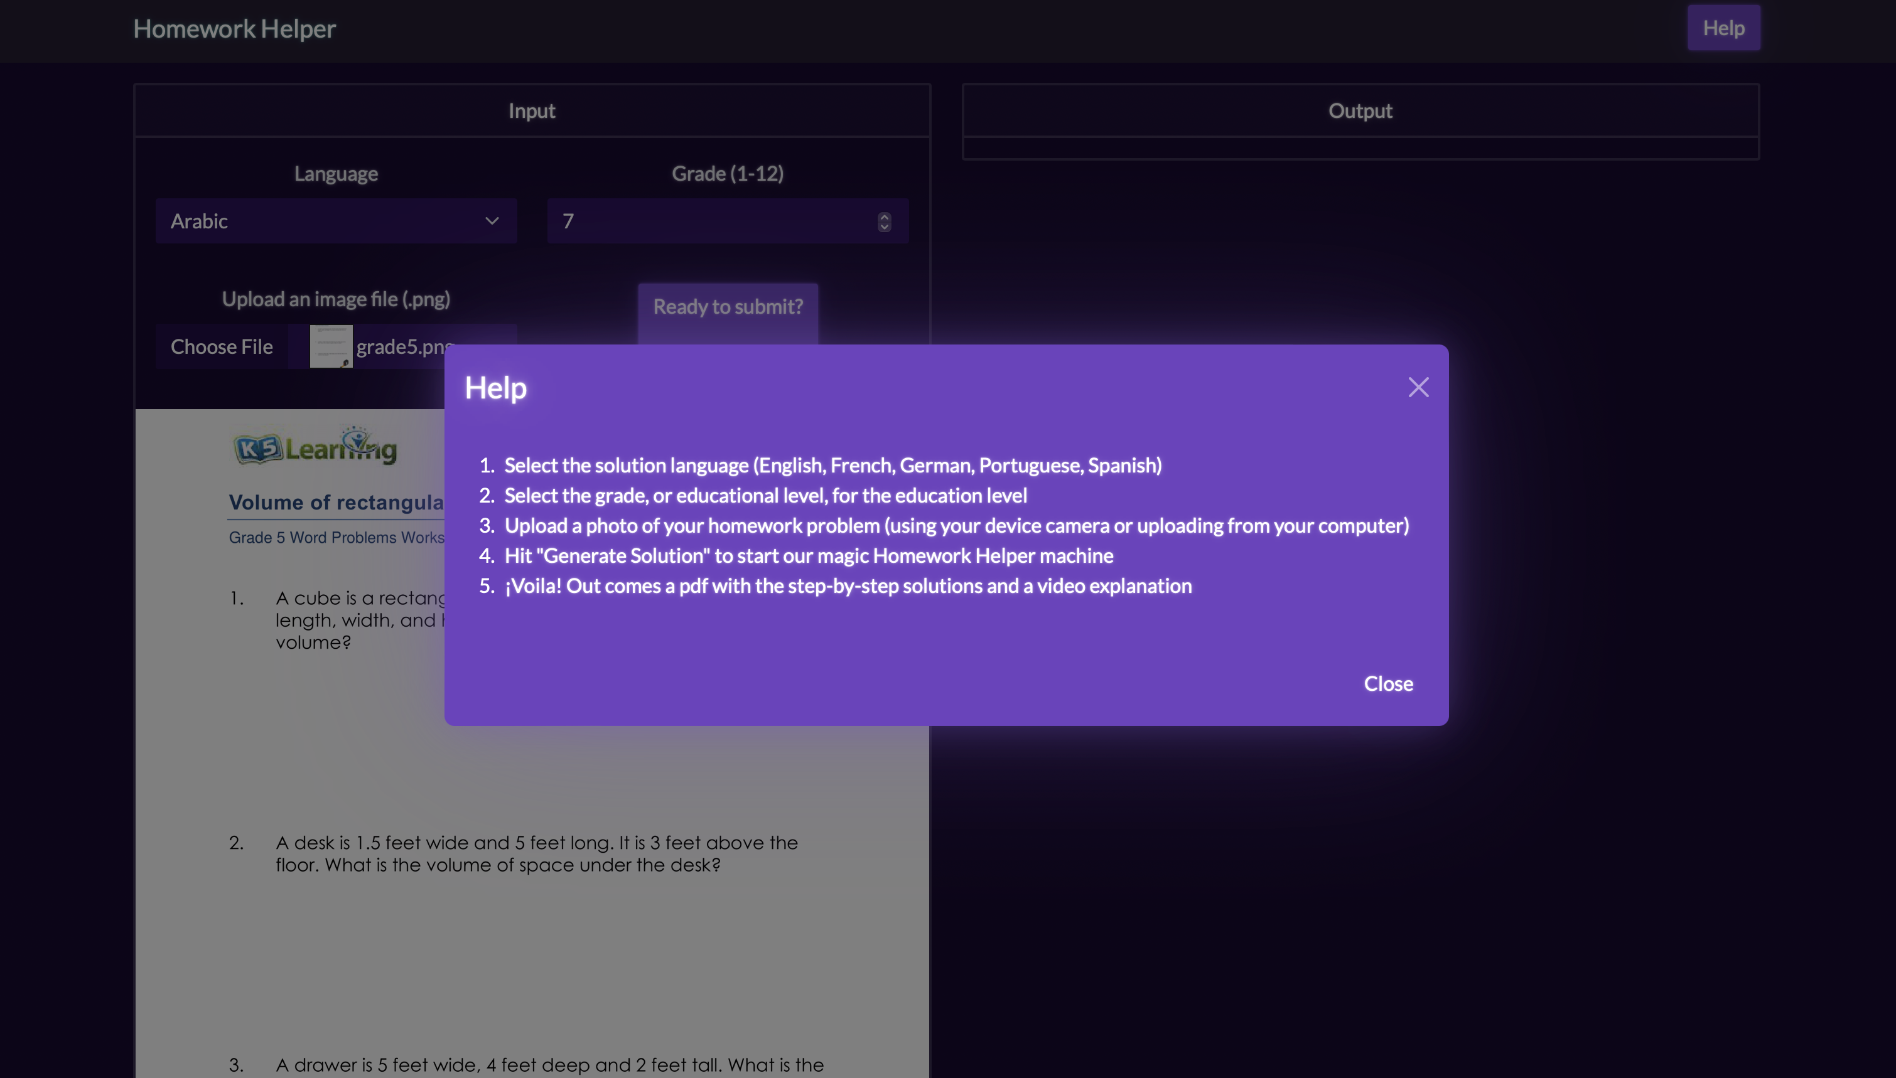
Task: Click the Close button in Help dialog
Action: pos(1388,683)
